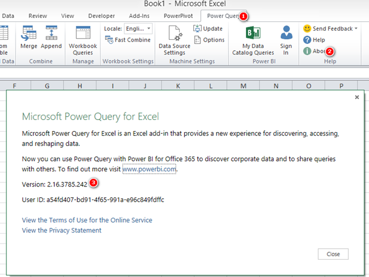Select column header H

pyautogui.click(x=80, y=86)
